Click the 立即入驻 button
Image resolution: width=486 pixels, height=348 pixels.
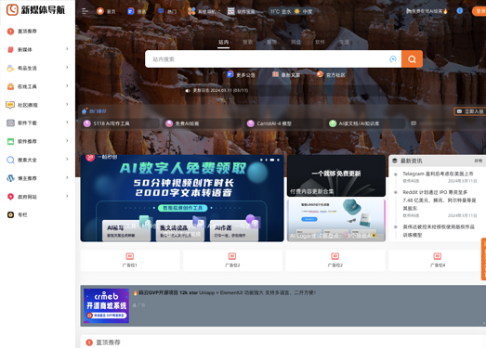click(470, 111)
